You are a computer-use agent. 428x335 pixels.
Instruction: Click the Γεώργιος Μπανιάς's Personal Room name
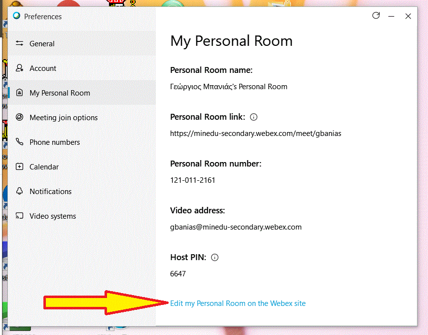click(x=229, y=87)
